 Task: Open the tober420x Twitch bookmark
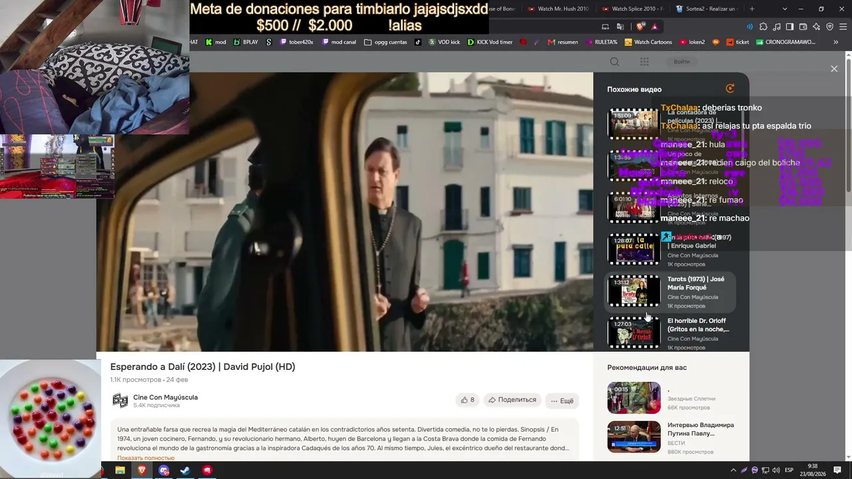(x=296, y=42)
